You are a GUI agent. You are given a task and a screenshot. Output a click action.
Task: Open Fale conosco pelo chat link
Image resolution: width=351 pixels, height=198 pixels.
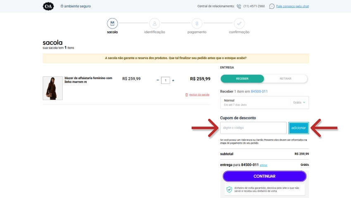pos(292,6)
